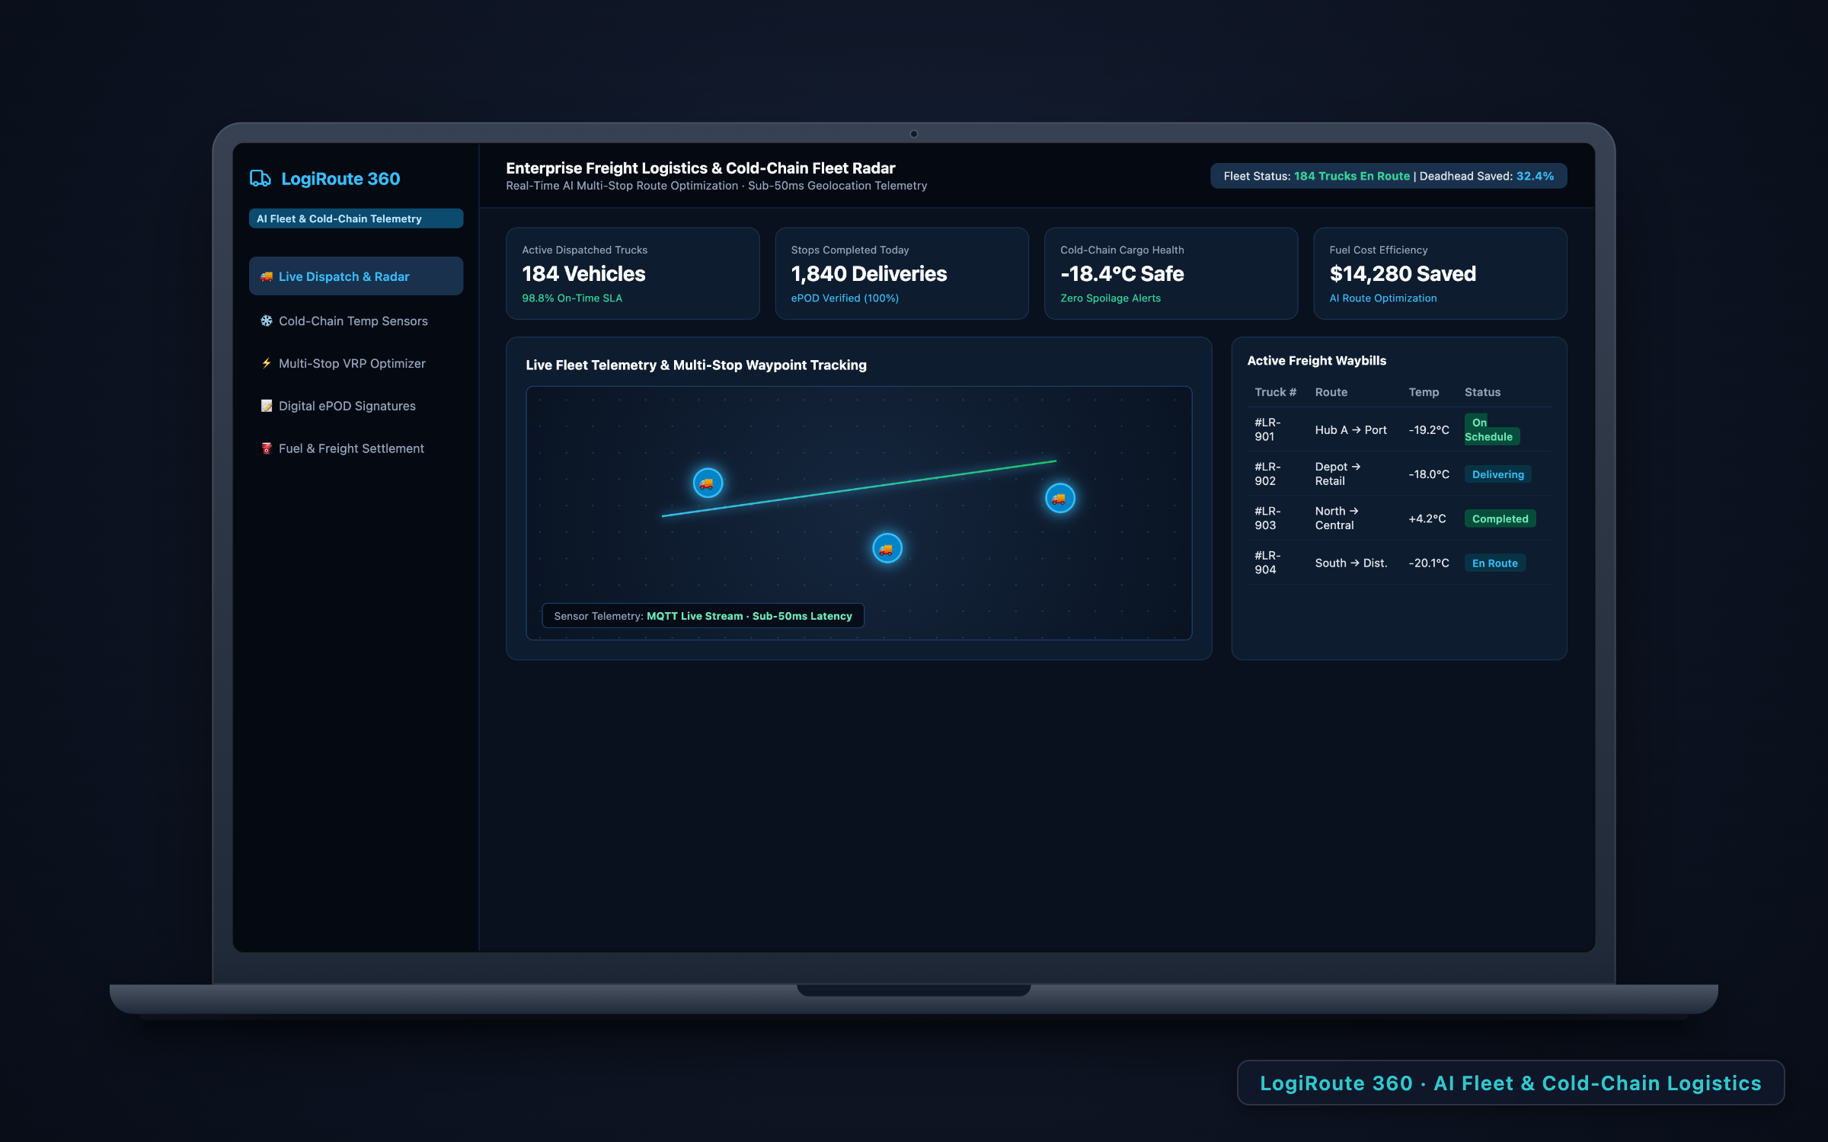Select the leftmost truck marker on the map
This screenshot has width=1828, height=1142.
click(x=708, y=483)
